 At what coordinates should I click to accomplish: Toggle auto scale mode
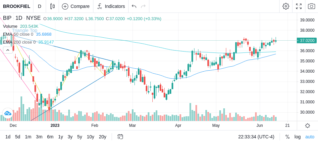310,137
